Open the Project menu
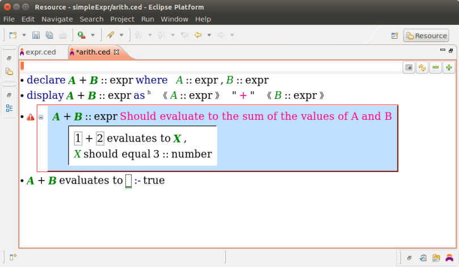 pos(122,19)
